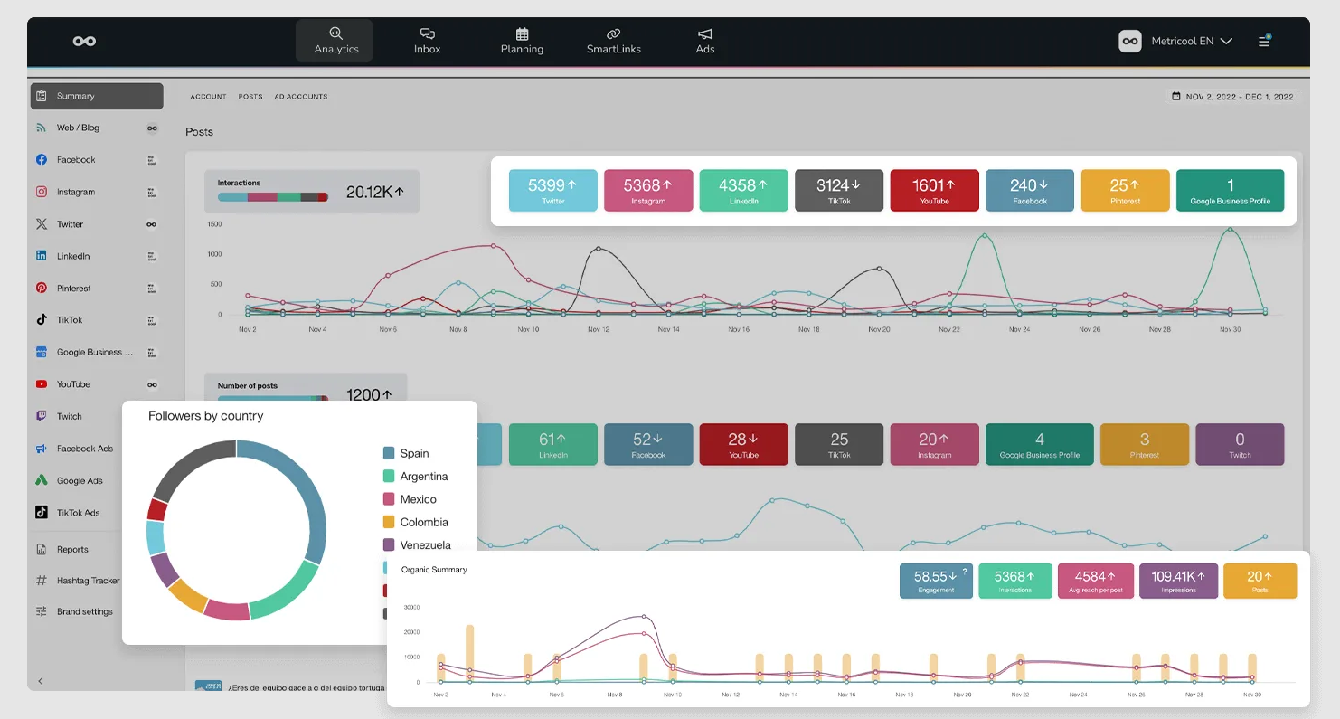
Task: Click the Instagram 20 posts card
Action: click(934, 444)
